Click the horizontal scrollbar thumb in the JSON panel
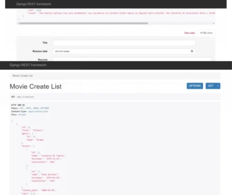 tap(83, 23)
